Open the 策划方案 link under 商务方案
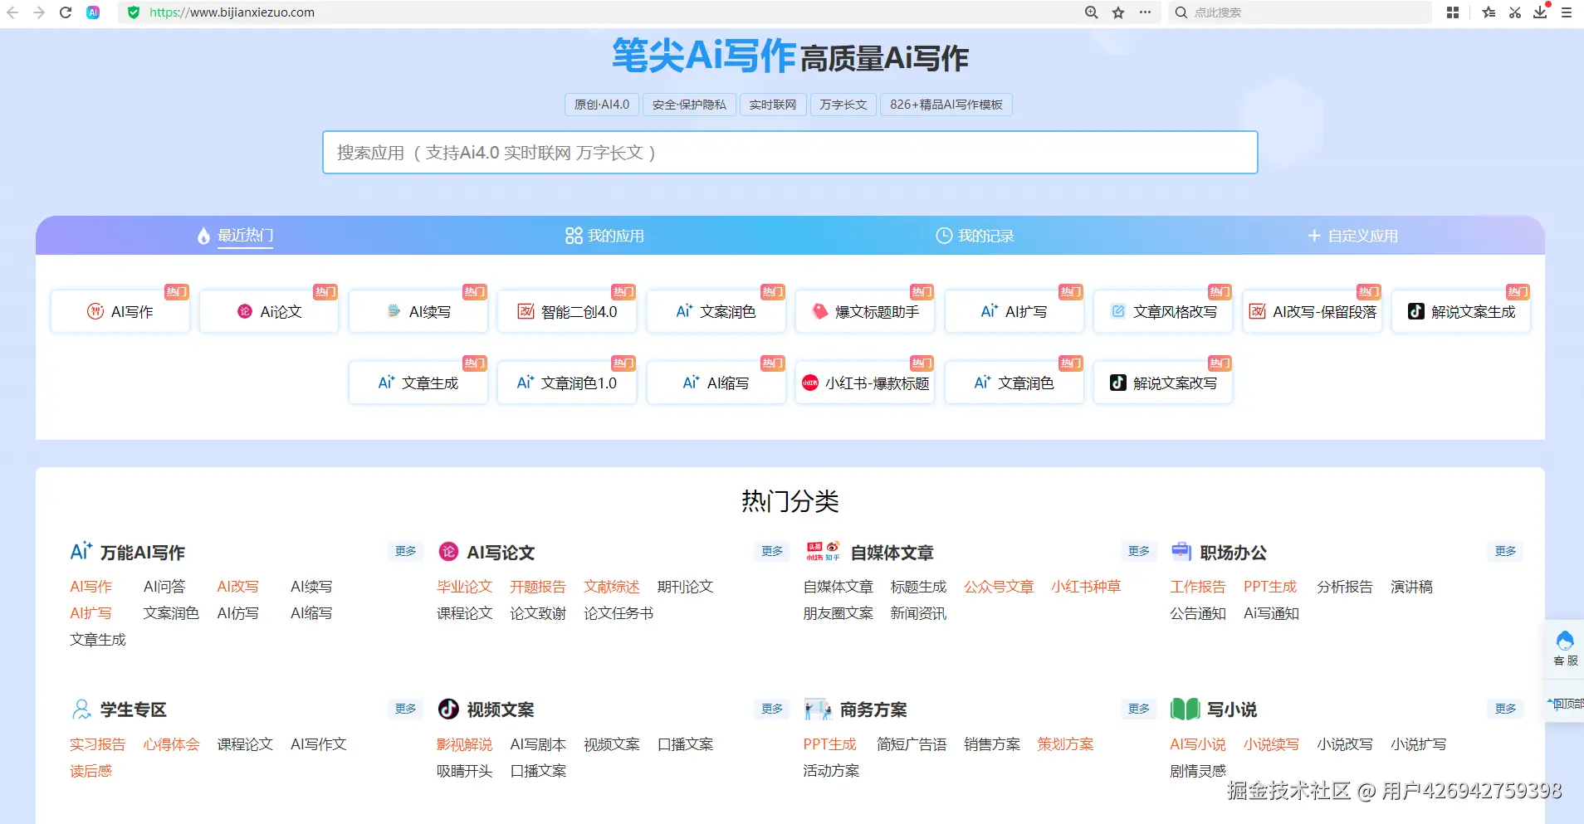1584x824 pixels. click(x=1065, y=744)
